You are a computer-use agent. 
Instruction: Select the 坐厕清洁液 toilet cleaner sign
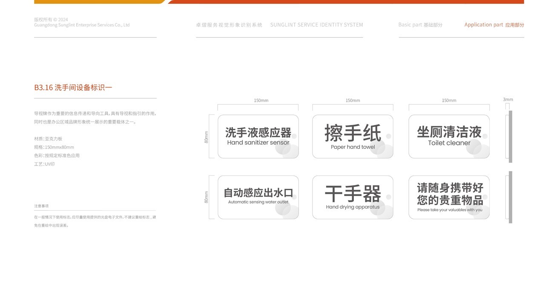(449, 136)
